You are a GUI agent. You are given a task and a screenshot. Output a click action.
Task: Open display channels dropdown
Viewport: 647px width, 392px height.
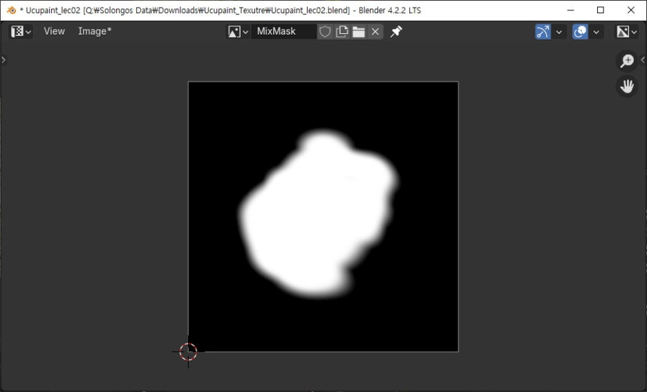[x=626, y=32]
